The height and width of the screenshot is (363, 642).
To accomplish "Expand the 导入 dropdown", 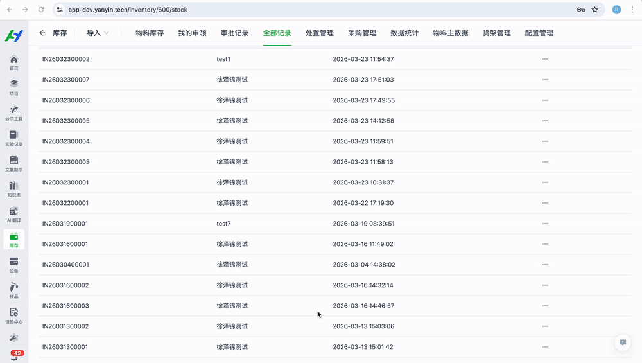I will 98,33.
